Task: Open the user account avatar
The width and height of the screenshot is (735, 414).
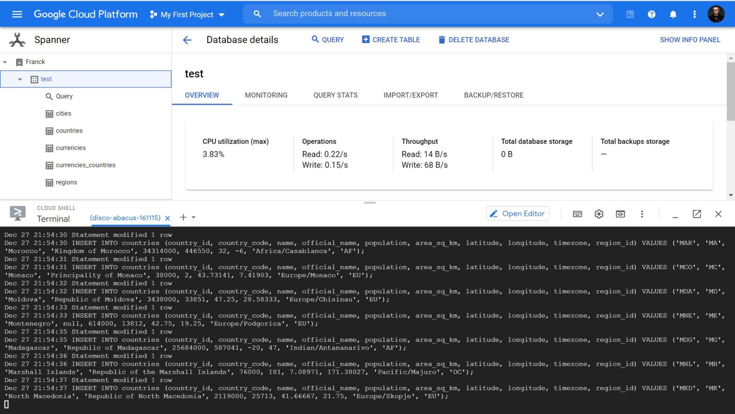Action: click(x=716, y=14)
